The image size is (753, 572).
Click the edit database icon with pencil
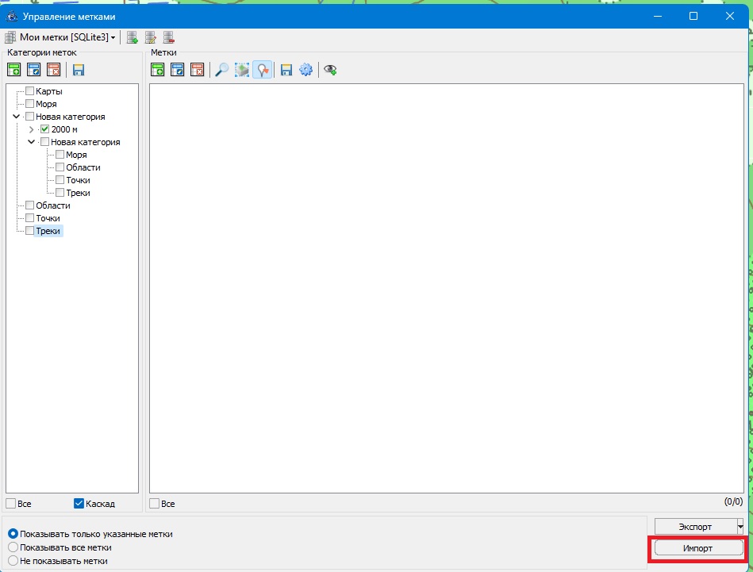click(x=150, y=37)
